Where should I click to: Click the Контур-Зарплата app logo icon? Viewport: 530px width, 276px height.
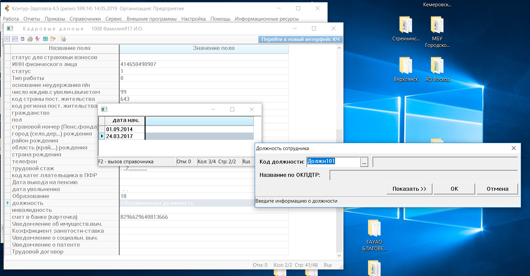tap(7, 8)
